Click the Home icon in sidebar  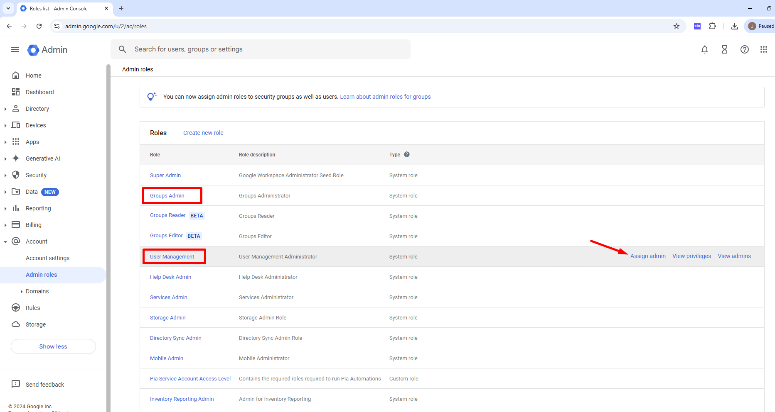[x=16, y=75]
